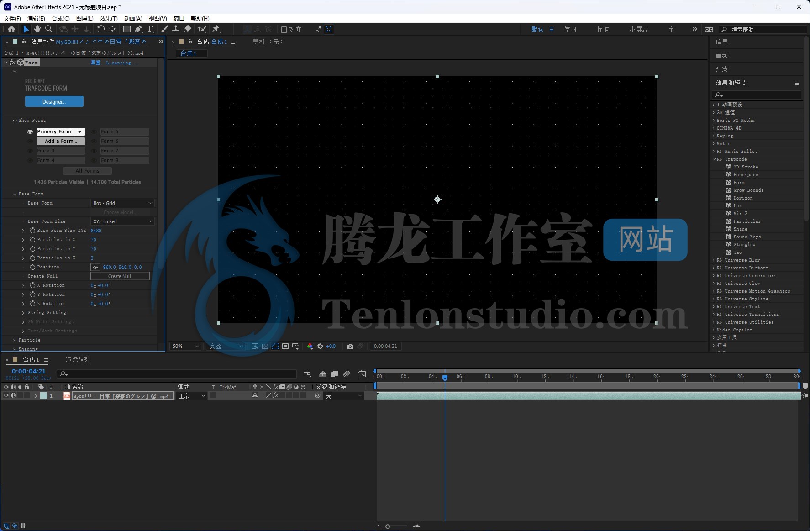810x531 pixels.
Task: Open grid and guide options
Action: click(x=295, y=346)
